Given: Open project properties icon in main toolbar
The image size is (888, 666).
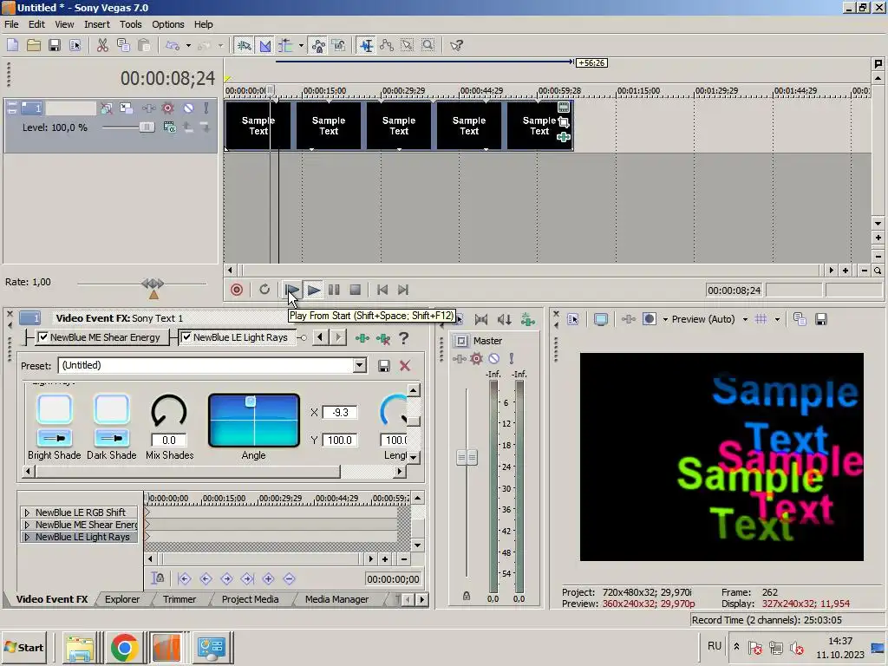Looking at the screenshot, I should click(x=75, y=45).
